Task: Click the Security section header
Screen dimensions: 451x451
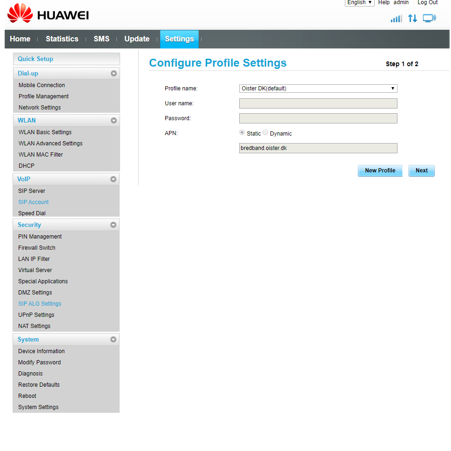Action: (x=66, y=225)
